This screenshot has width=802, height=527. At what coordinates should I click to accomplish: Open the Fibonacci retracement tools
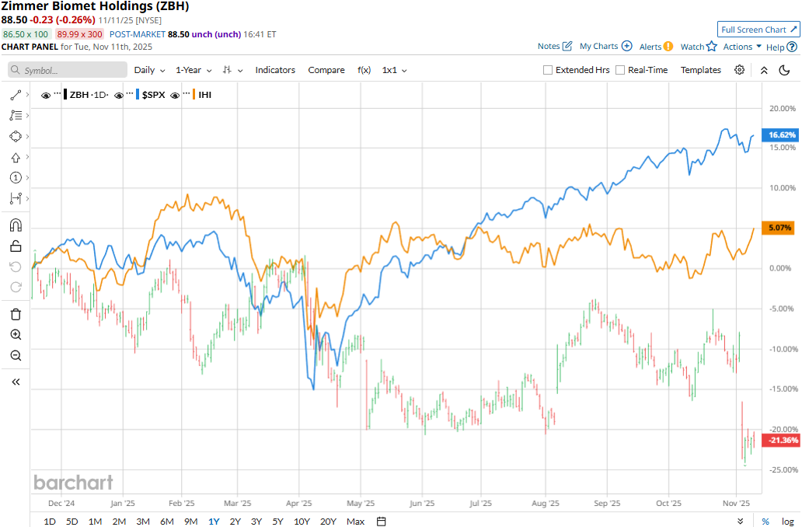(x=16, y=116)
